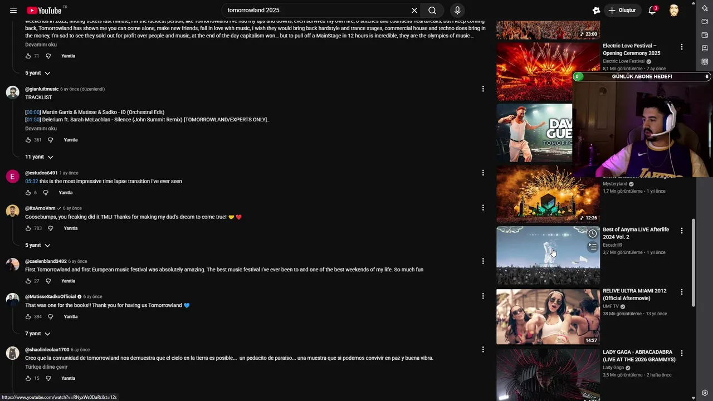Click @gianluitmusic profile avatar
The width and height of the screenshot is (713, 401).
[12, 92]
